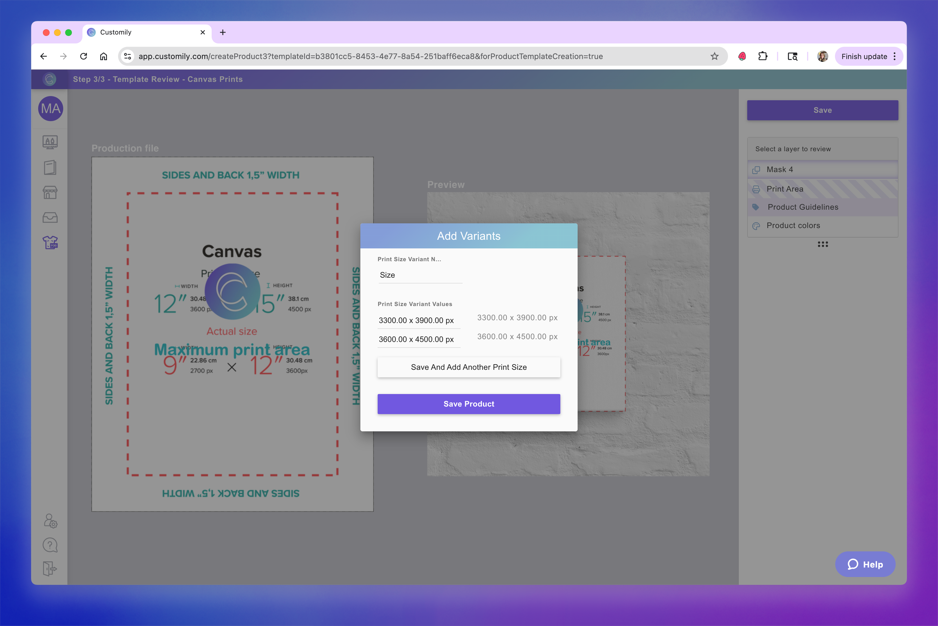
Task: Click the six-dot drag handle below layers
Action: (x=823, y=244)
